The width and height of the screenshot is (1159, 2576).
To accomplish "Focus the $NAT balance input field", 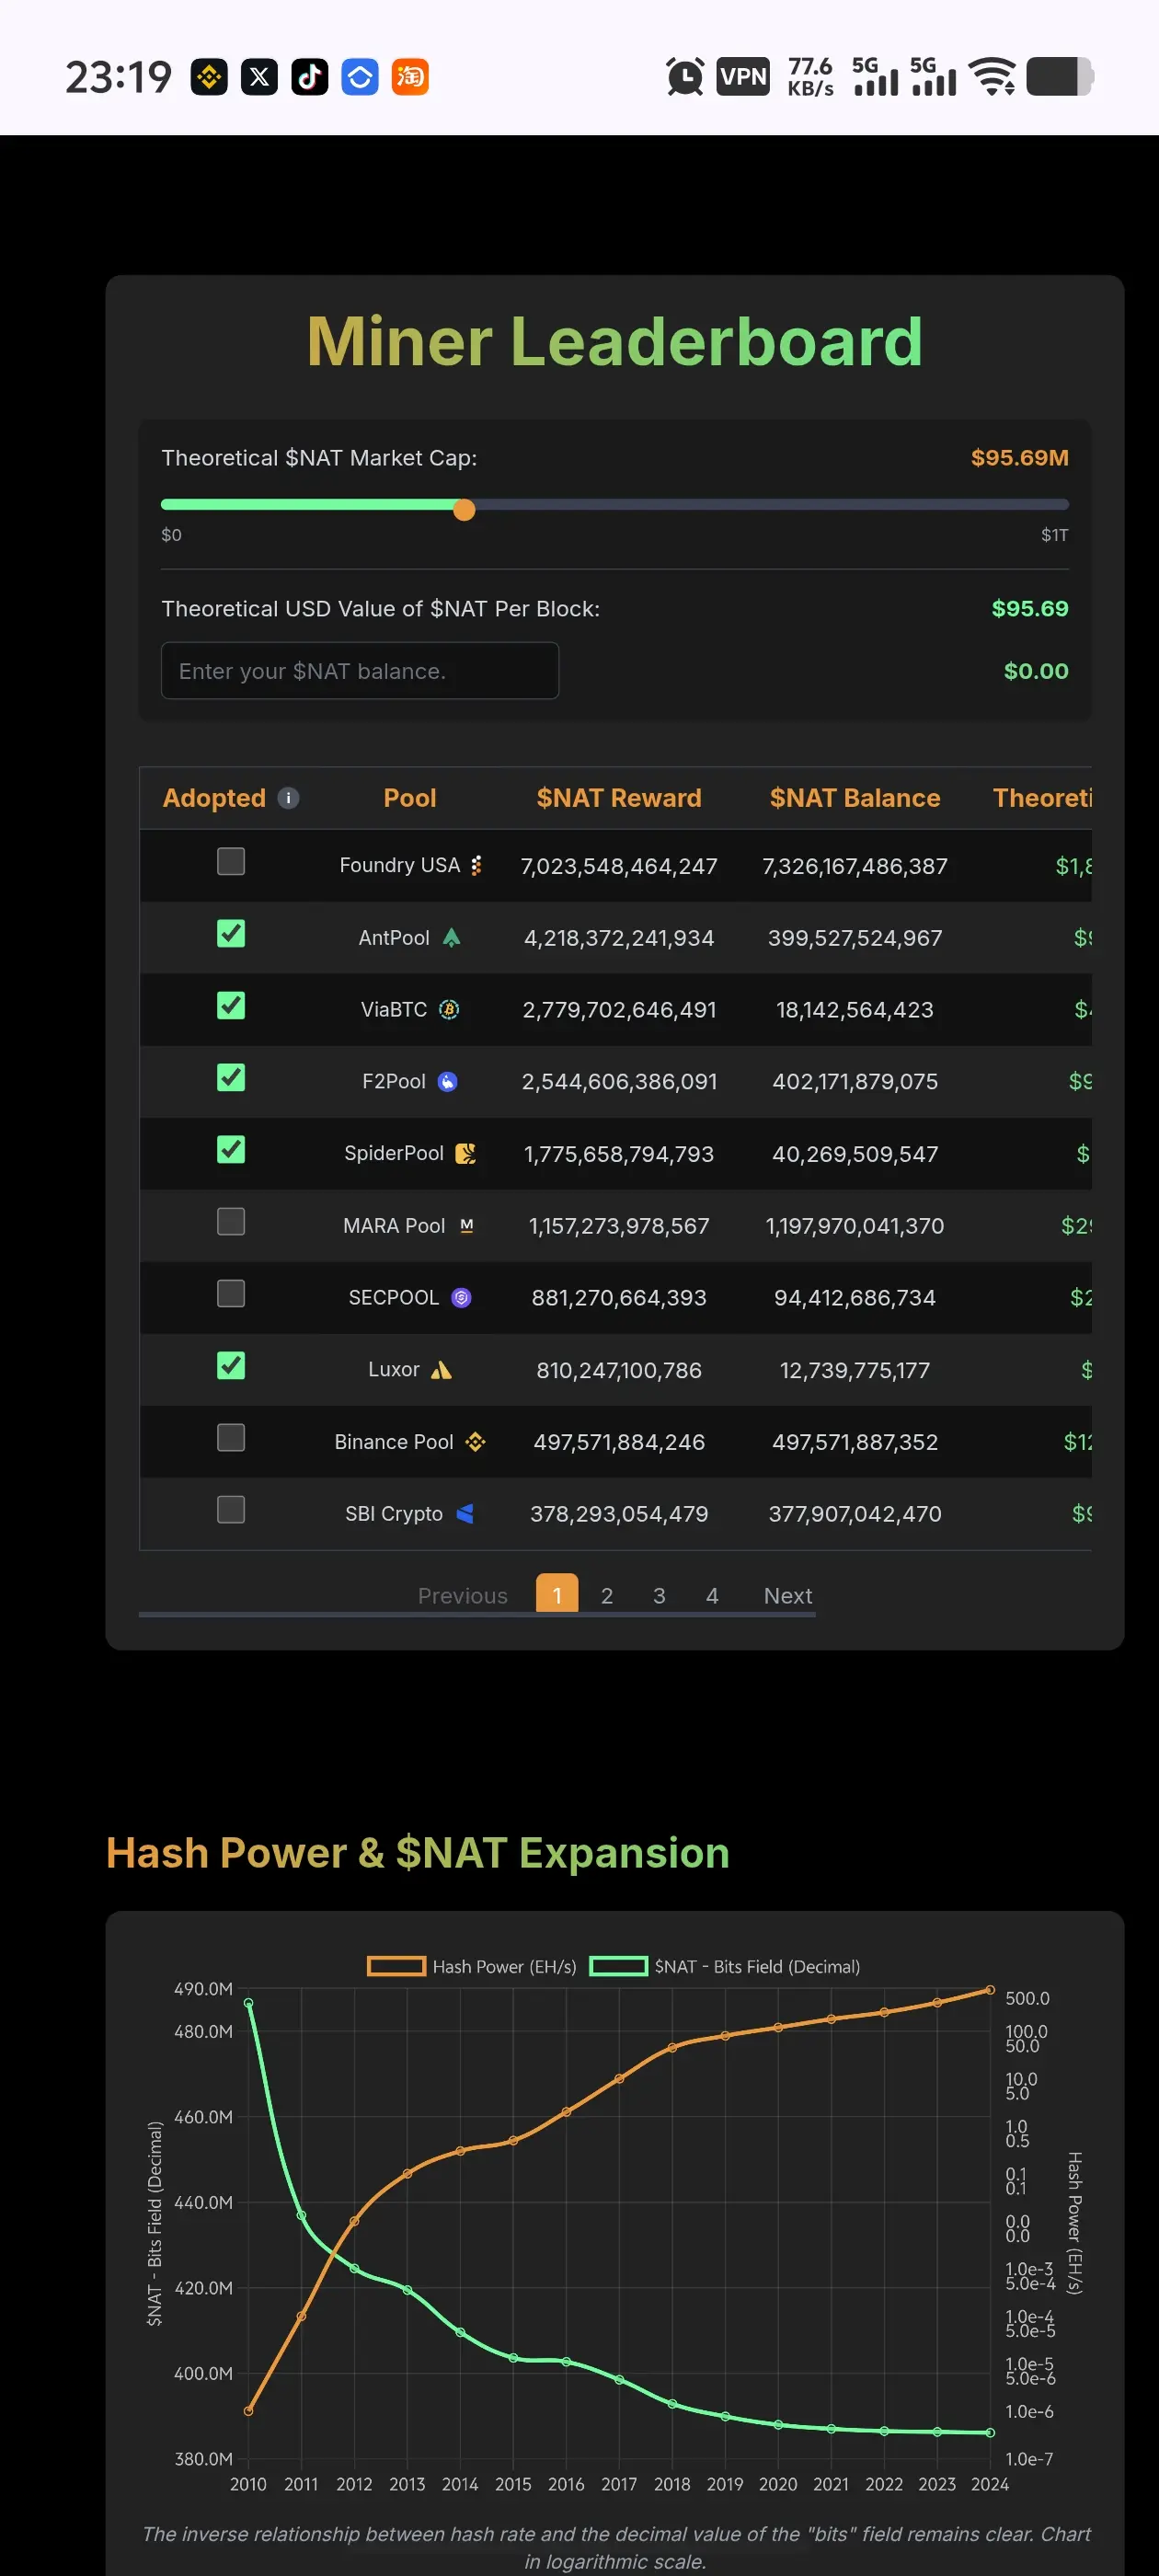I will (359, 670).
